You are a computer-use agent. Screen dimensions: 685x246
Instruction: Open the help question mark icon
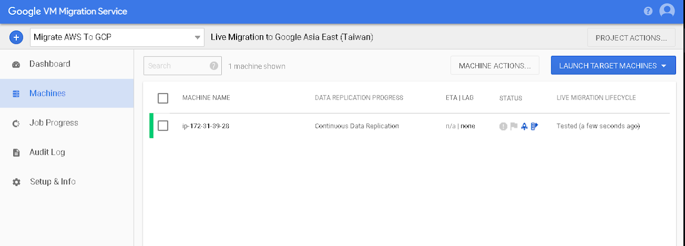pos(648,11)
